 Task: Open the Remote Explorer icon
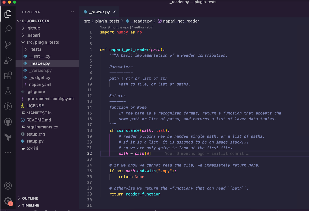8,106
